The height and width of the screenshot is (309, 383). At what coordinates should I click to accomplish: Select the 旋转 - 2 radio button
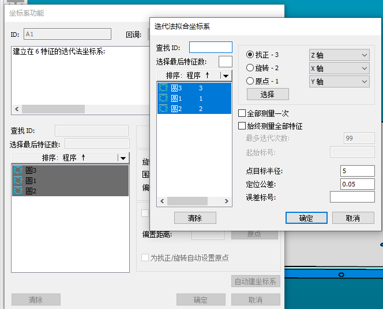pyautogui.click(x=250, y=68)
